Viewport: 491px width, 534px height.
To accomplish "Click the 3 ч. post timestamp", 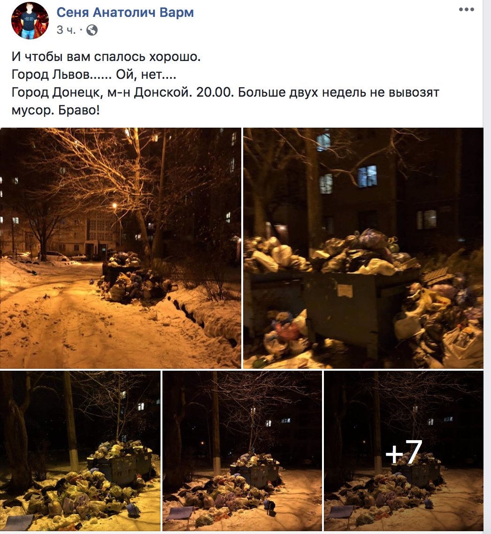I will click(66, 31).
